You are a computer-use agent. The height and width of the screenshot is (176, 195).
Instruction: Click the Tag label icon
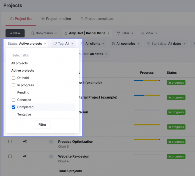tap(55, 44)
